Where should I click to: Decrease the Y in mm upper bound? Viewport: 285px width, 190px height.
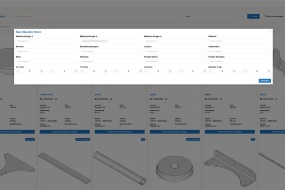pos(117,71)
